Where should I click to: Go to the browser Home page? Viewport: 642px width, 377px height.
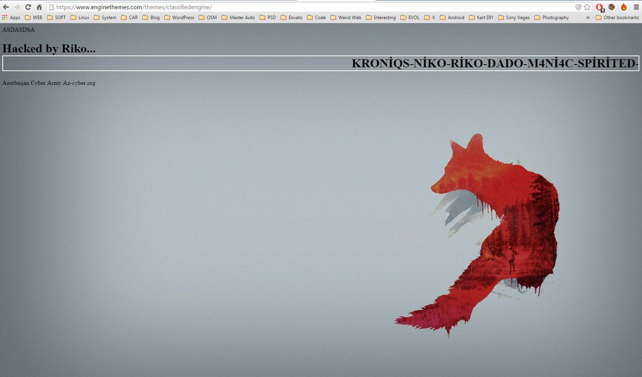point(39,7)
